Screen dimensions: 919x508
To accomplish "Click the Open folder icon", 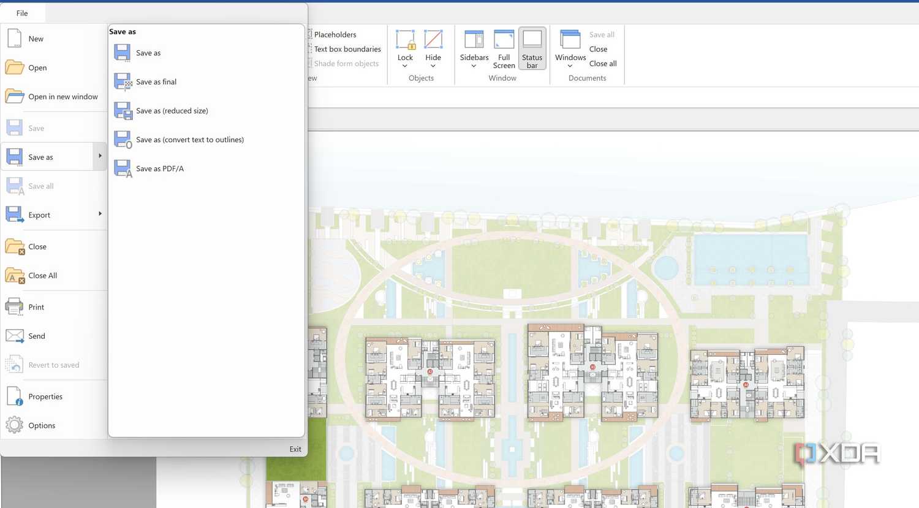I will [14, 67].
